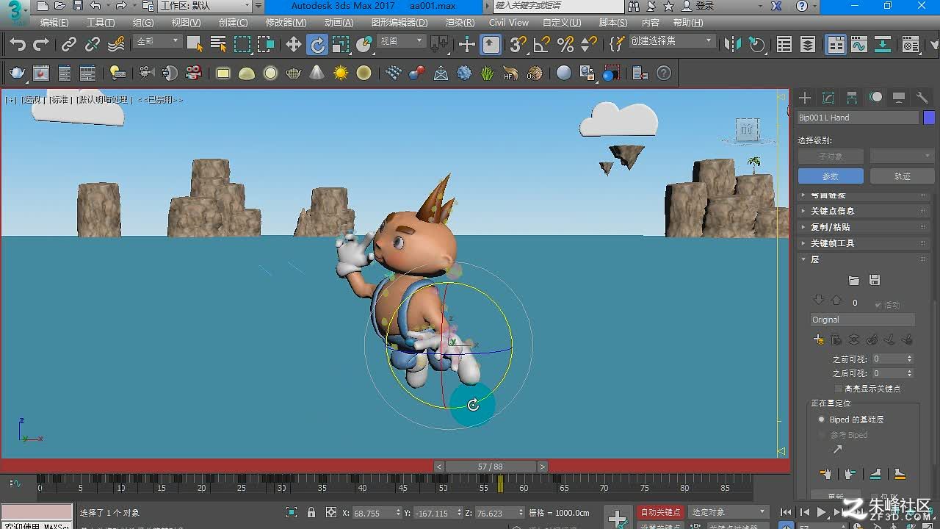Click the grass plant icon in toolbar
The height and width of the screenshot is (529, 940).
click(488, 73)
